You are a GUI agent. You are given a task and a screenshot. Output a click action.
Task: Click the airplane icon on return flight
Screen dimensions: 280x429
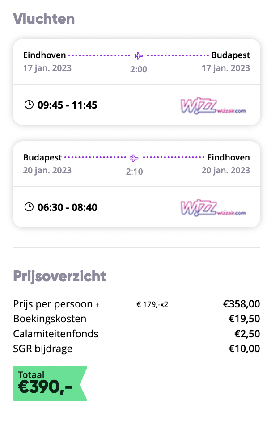coord(134,158)
